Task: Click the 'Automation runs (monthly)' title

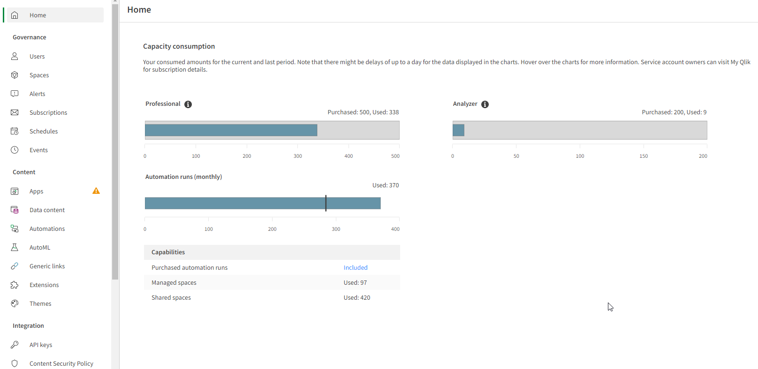Action: tap(183, 177)
